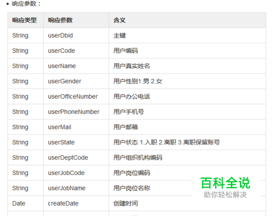Viewport: 274px width, 216px height.
Task: Click the userDeptCode parameter cell
Action: point(76,158)
